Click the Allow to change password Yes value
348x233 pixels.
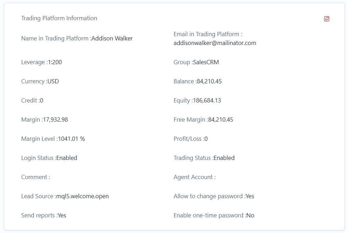pos(250,196)
